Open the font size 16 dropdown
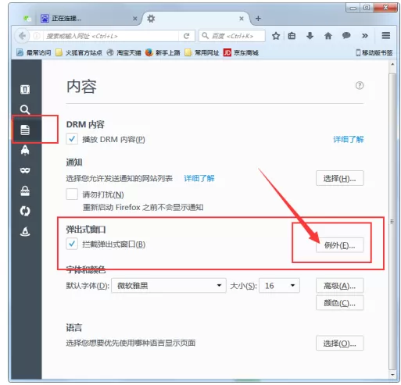 click(x=279, y=286)
